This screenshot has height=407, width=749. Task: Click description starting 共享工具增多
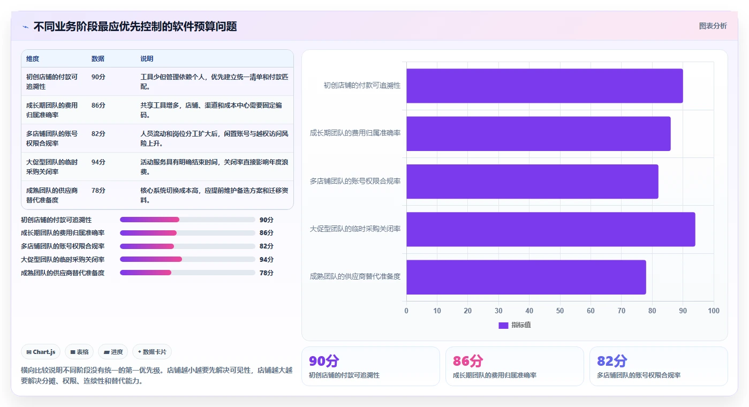tap(214, 110)
